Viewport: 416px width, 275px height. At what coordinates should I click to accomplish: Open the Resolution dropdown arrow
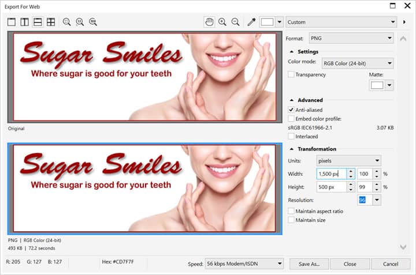[377, 200]
